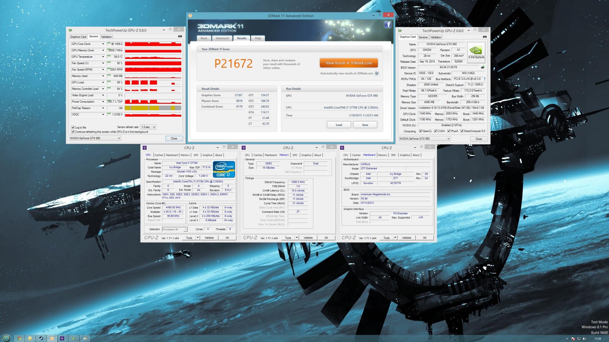Open the sensor refresh rate dropdown
This screenshot has height=342, width=609.
tap(148, 127)
